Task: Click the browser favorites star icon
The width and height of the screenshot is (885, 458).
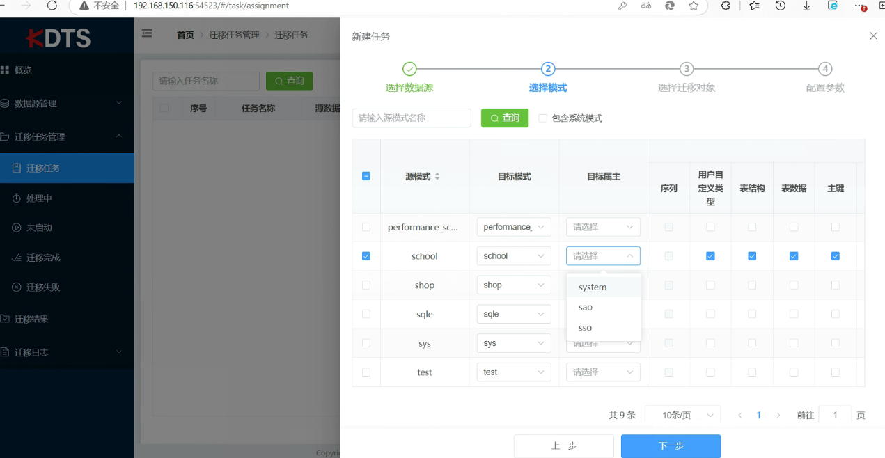Action: [x=694, y=6]
